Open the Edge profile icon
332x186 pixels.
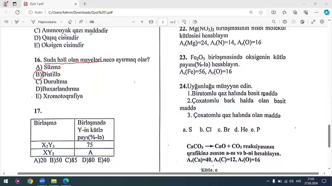pos(5,4)
